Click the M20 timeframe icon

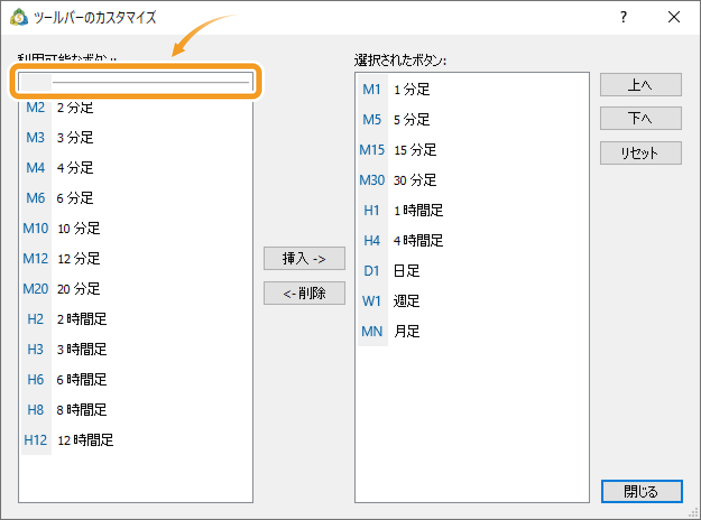pyautogui.click(x=36, y=289)
